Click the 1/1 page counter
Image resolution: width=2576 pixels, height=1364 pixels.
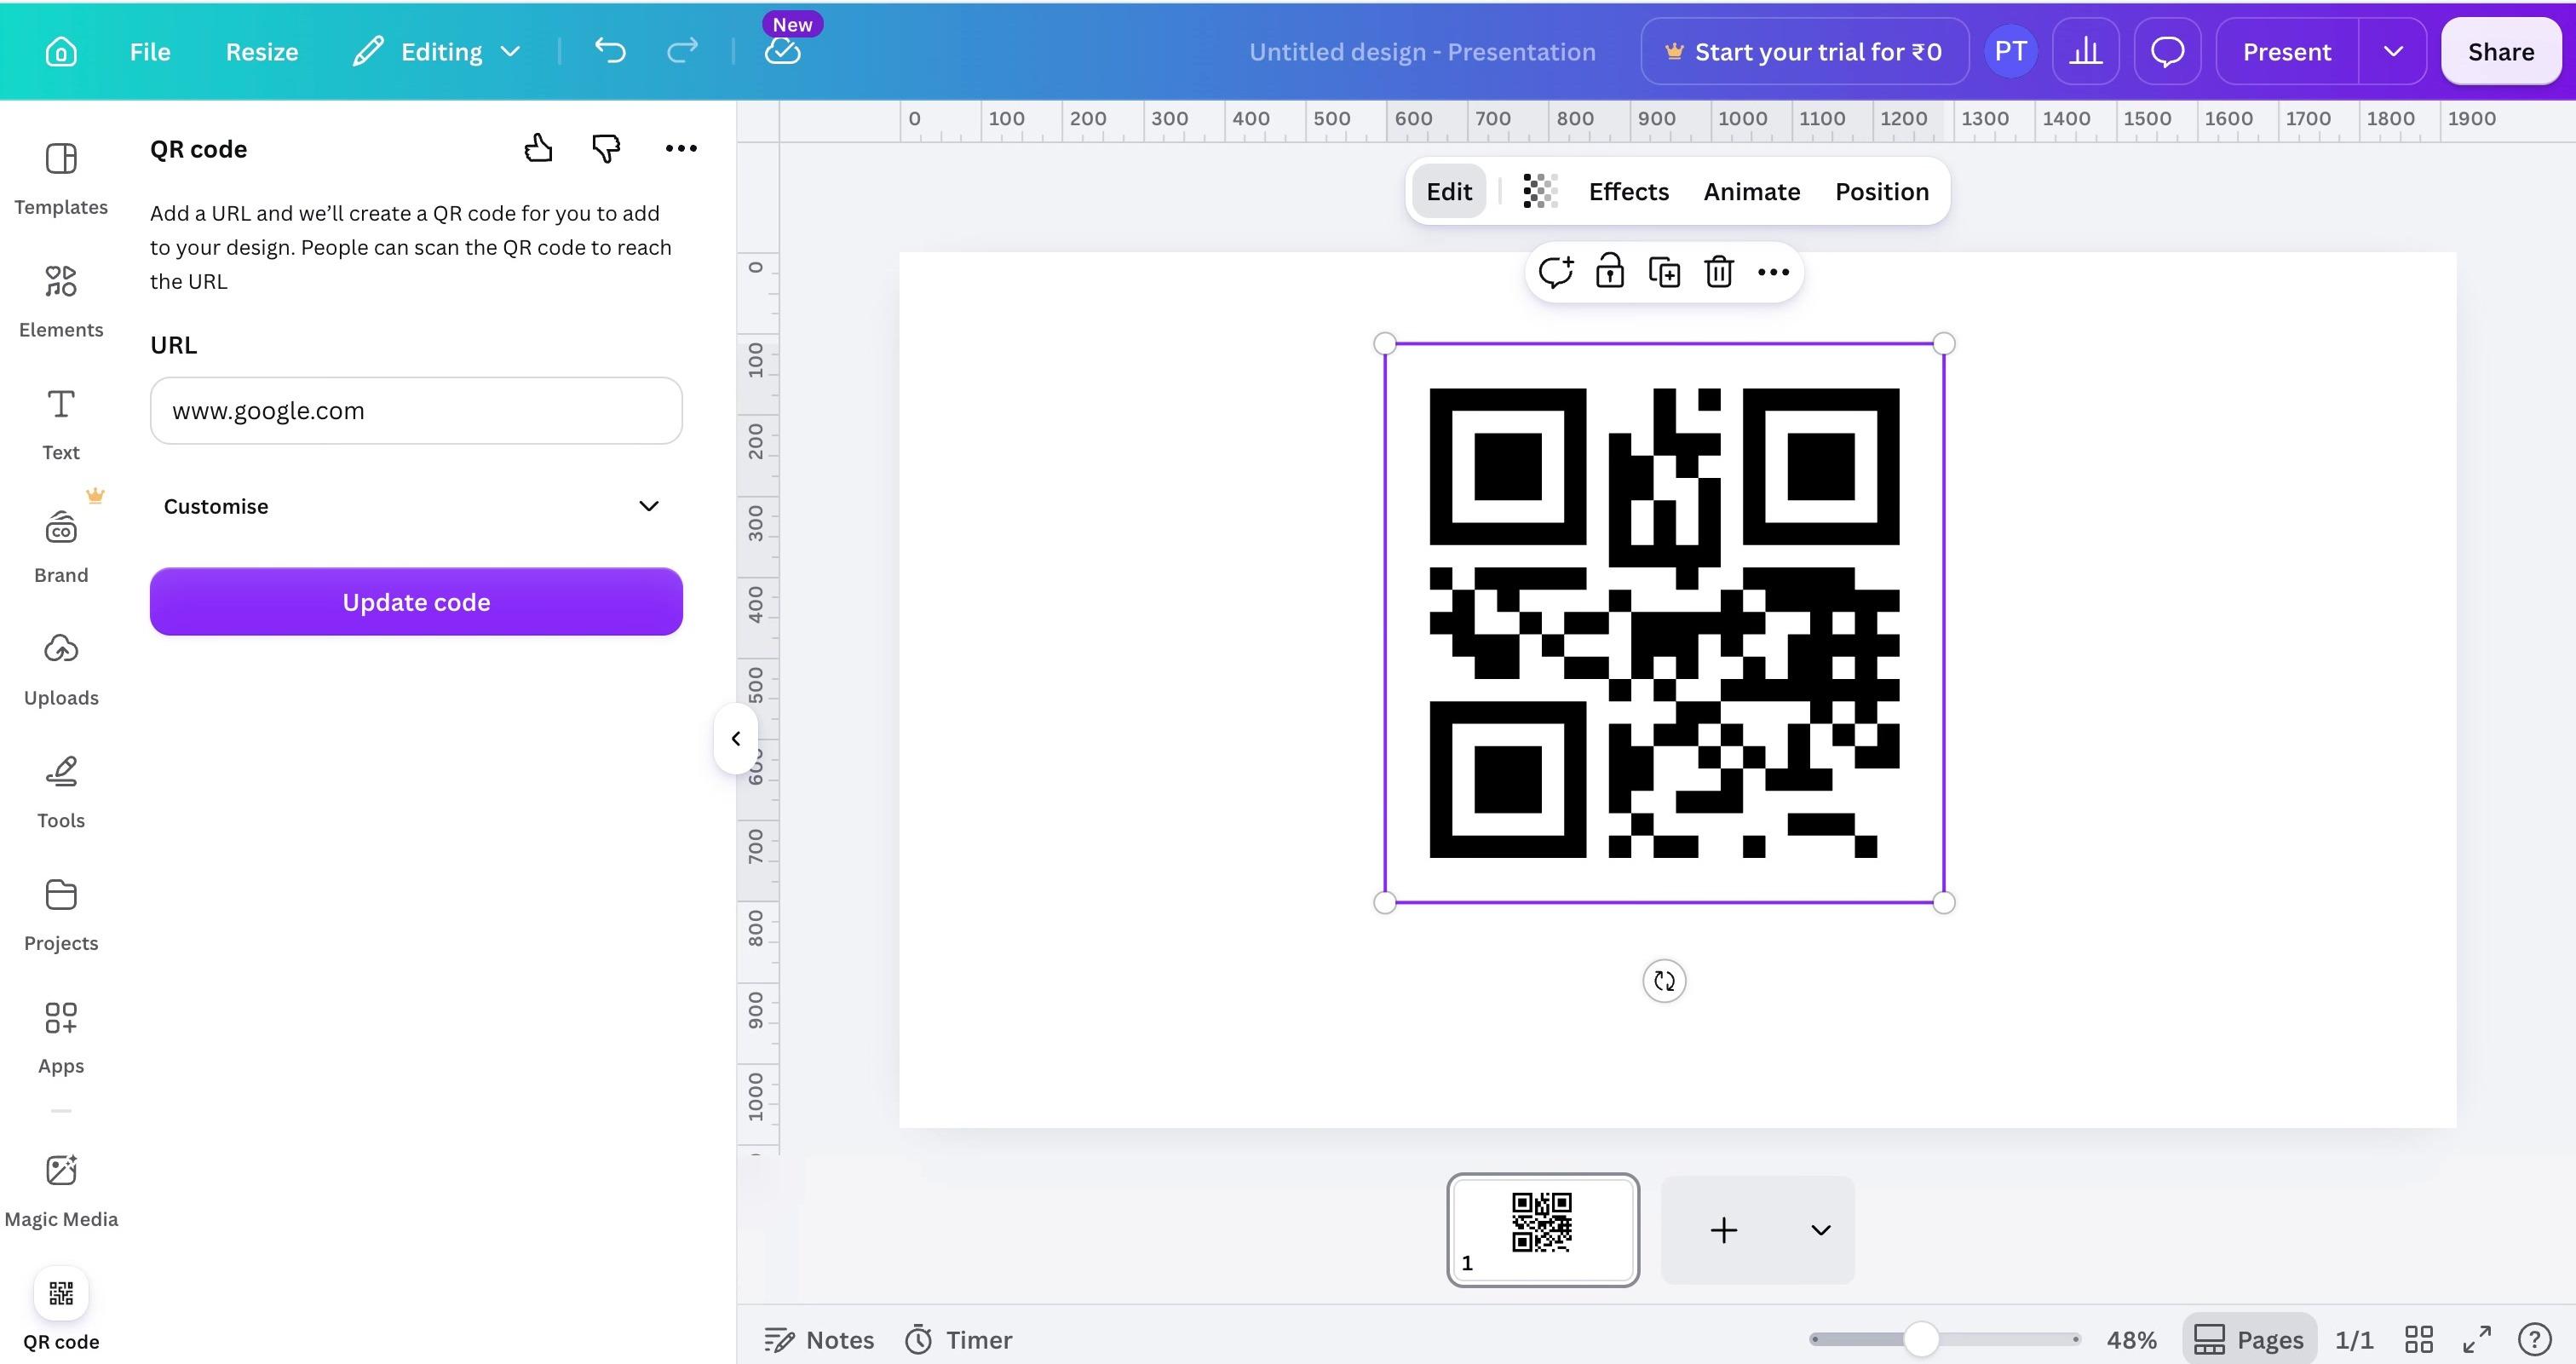click(x=2353, y=1339)
